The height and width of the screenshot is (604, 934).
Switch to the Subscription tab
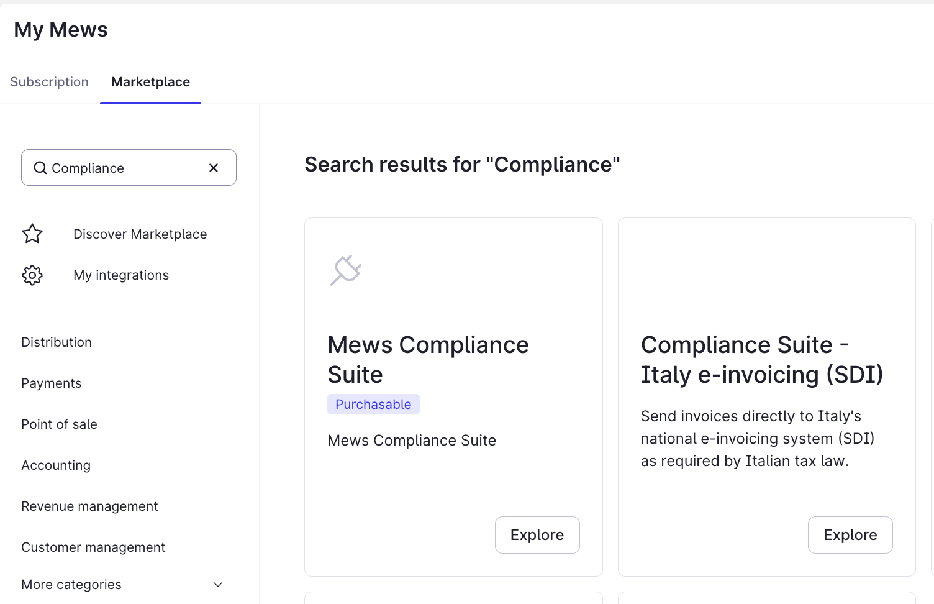pos(50,82)
